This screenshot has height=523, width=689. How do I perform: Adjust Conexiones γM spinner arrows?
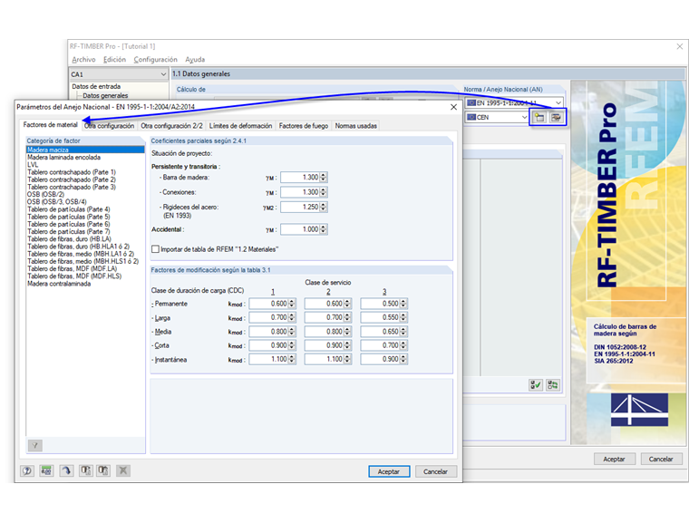324,192
